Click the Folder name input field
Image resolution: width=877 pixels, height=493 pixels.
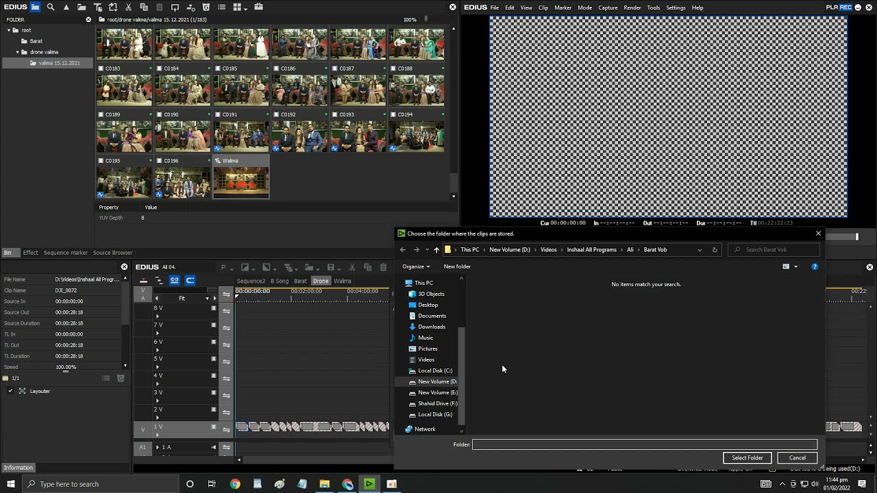pos(644,444)
